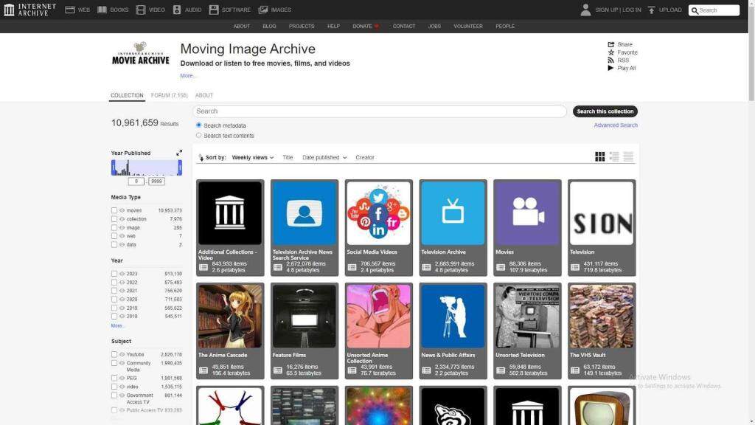This screenshot has width=755, height=425.
Task: Open the Projects menu item
Action: 302,26
